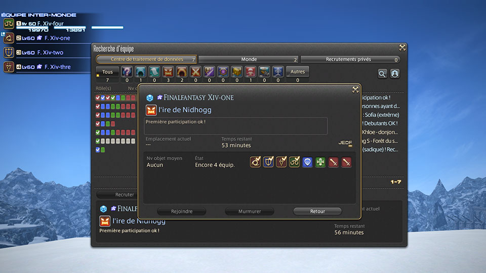Screen dimensions: 486x273
Task: Click the Murmurer button
Action: click(x=250, y=211)
